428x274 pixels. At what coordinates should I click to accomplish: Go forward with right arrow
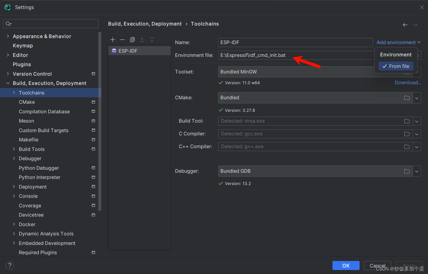[415, 25]
